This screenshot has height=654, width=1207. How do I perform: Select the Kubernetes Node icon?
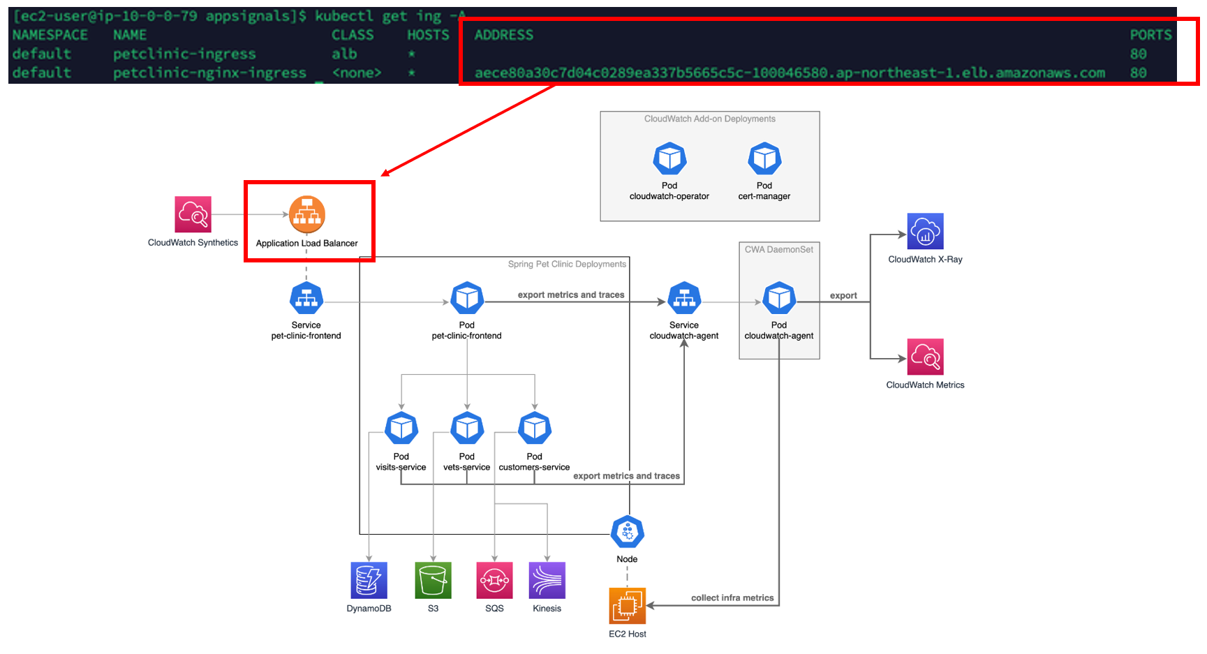coord(627,533)
